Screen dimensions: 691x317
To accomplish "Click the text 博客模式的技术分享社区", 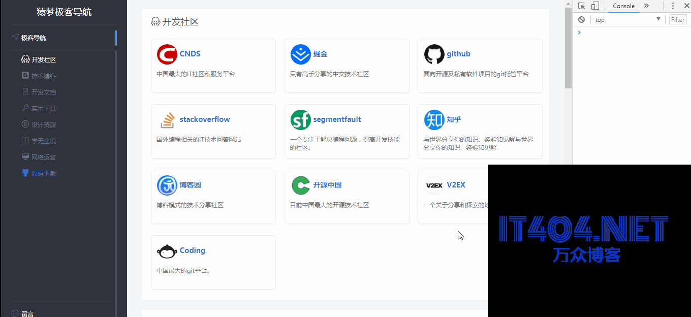I will (x=190, y=205).
